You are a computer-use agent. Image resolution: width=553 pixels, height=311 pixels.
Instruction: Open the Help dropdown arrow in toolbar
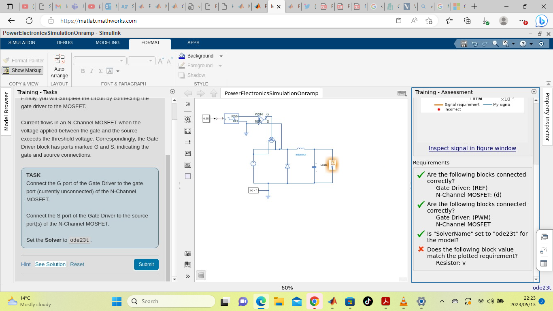point(531,44)
